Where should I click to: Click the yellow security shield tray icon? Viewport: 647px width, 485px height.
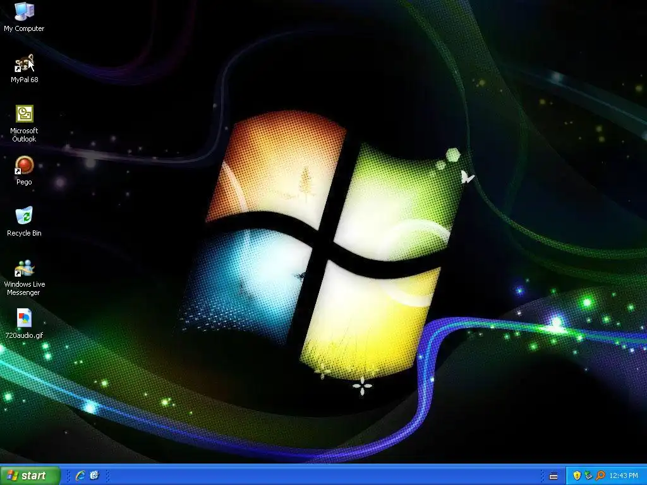(577, 476)
